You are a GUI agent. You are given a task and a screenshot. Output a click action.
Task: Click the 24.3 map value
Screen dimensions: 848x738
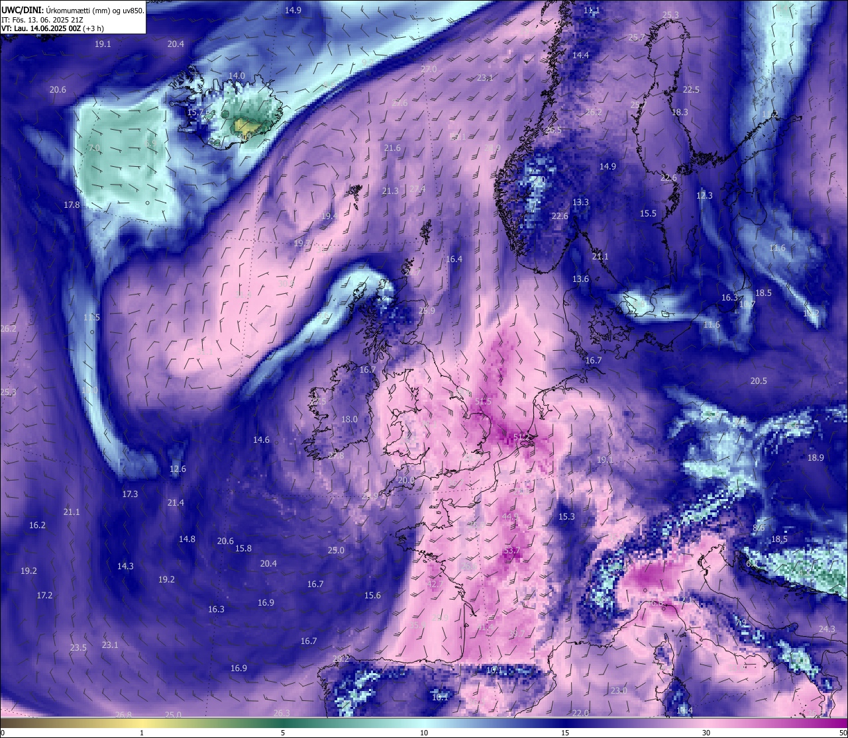tap(827, 629)
